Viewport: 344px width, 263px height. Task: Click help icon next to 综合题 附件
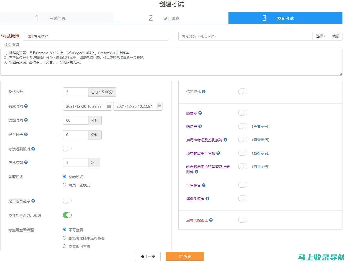(x=196, y=172)
